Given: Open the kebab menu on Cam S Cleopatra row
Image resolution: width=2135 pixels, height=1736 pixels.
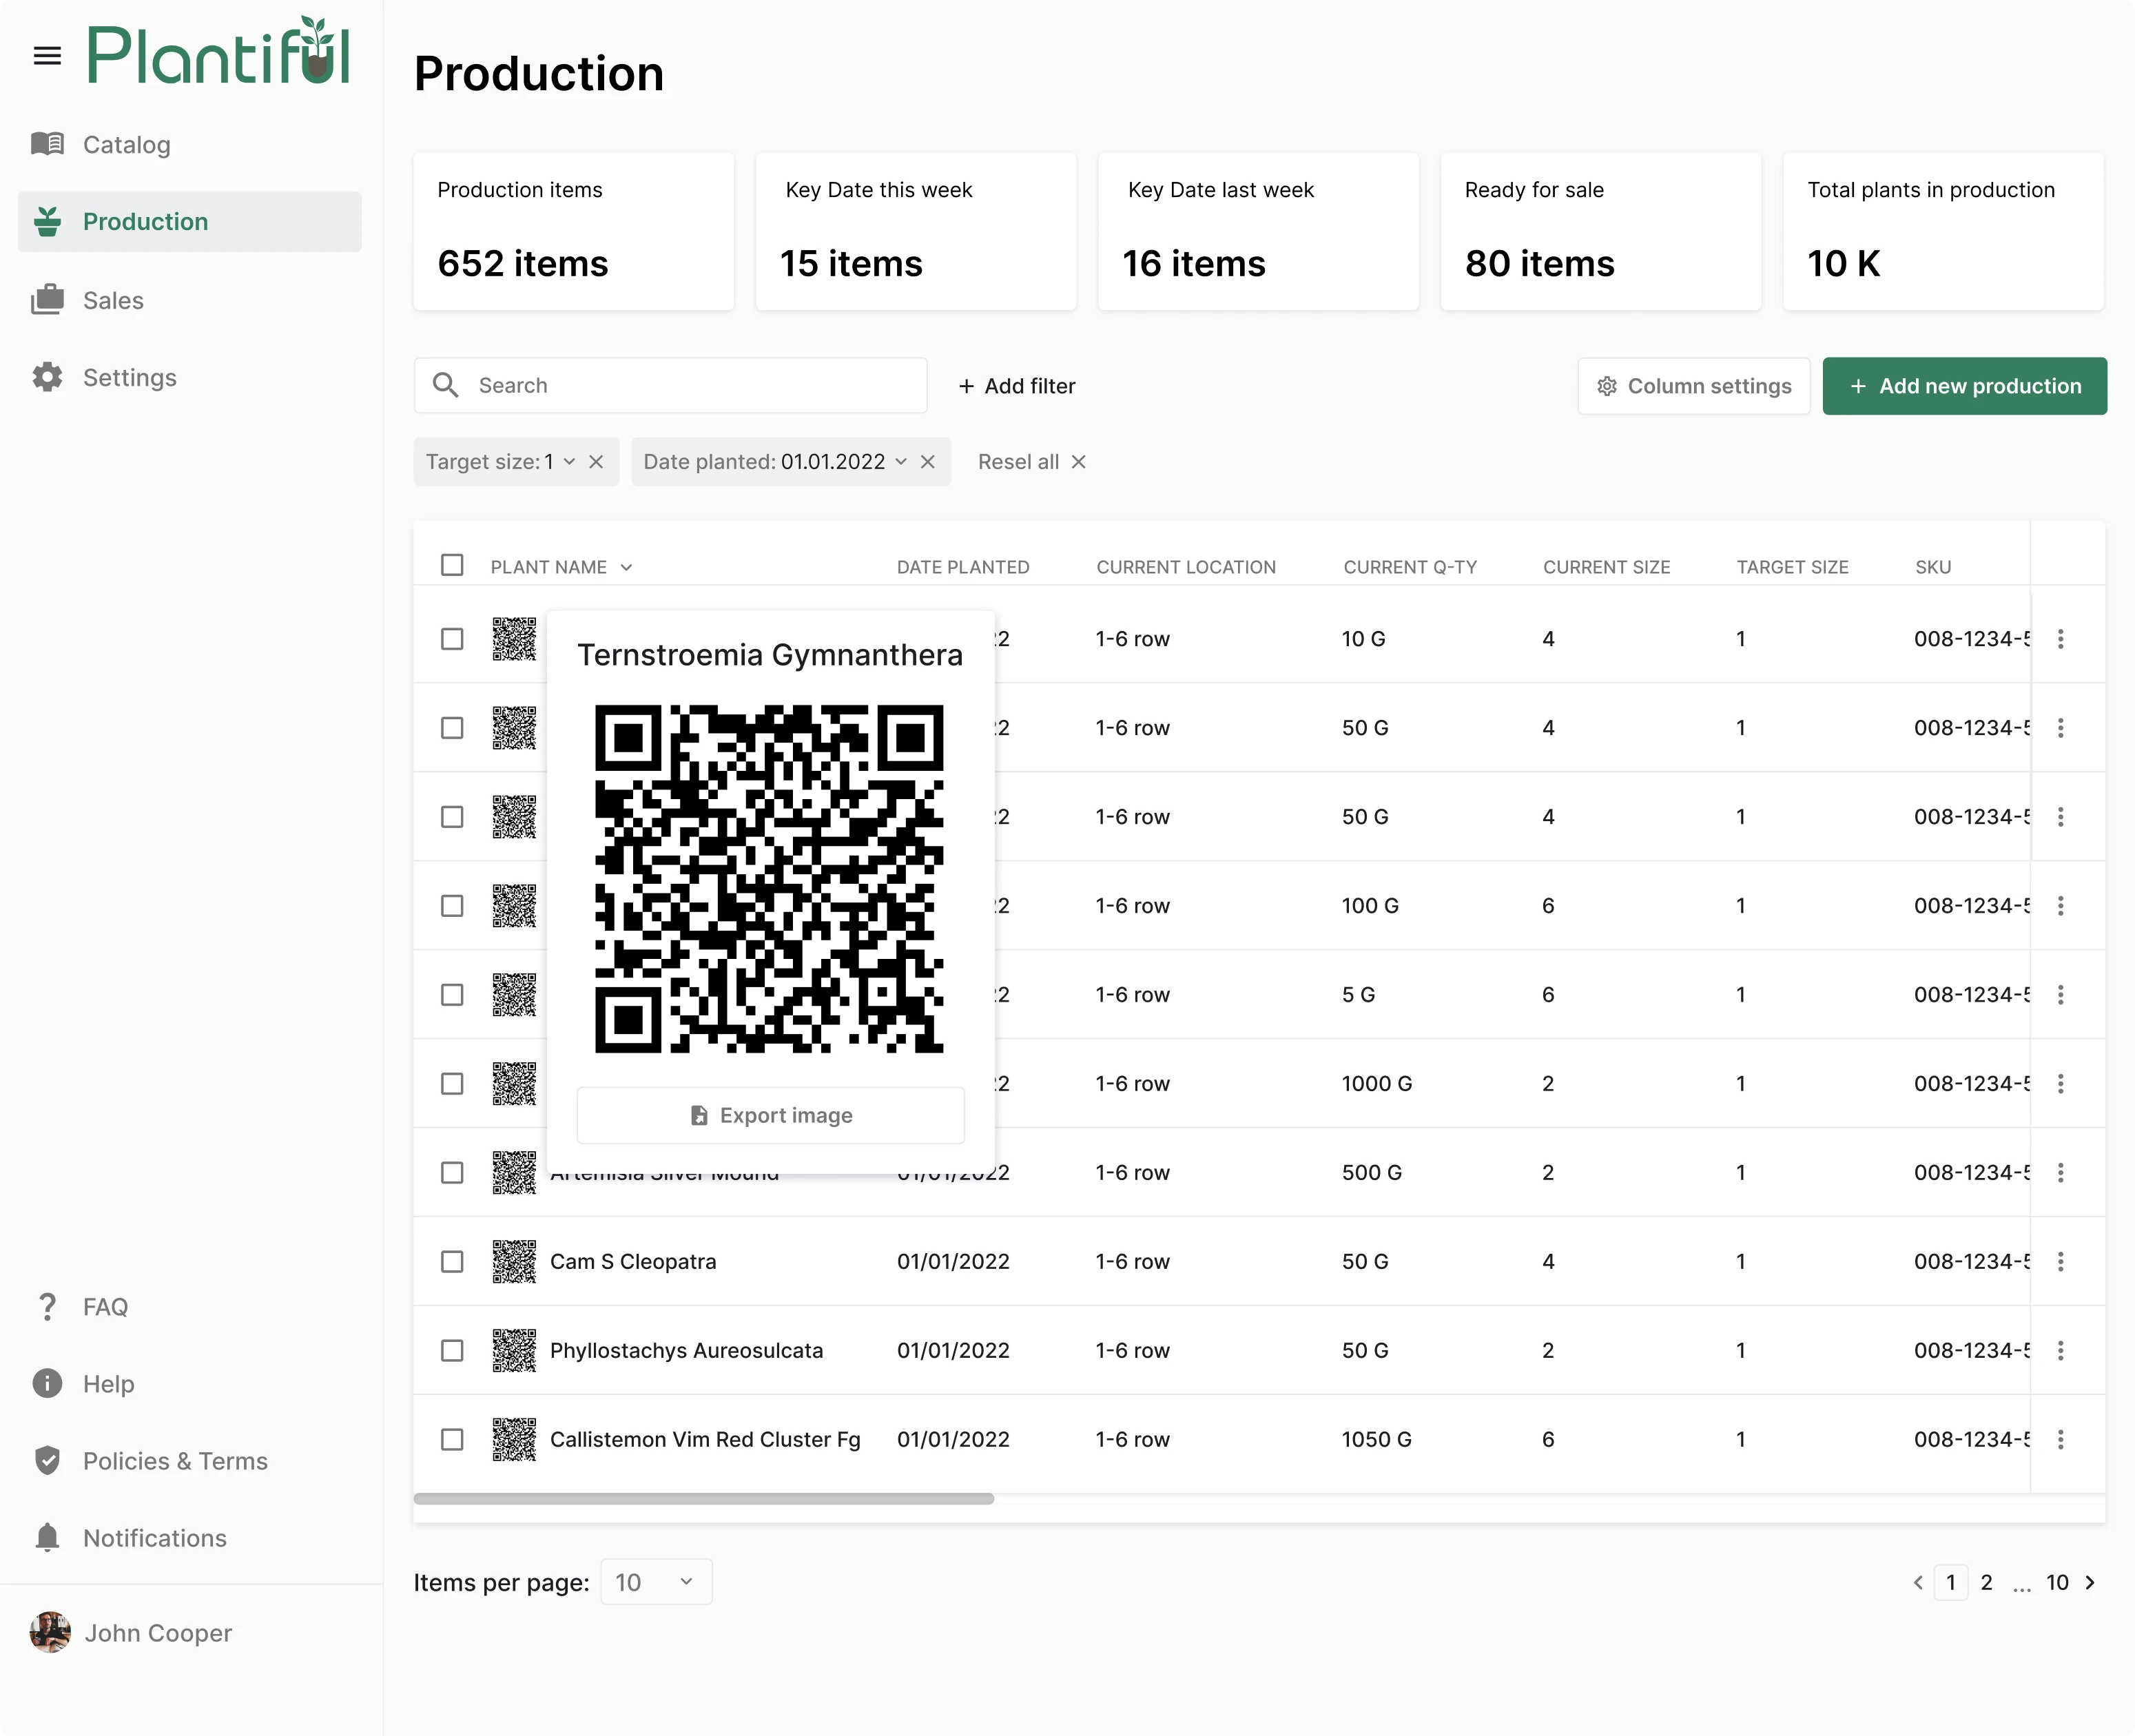Looking at the screenshot, I should pos(2063,1261).
